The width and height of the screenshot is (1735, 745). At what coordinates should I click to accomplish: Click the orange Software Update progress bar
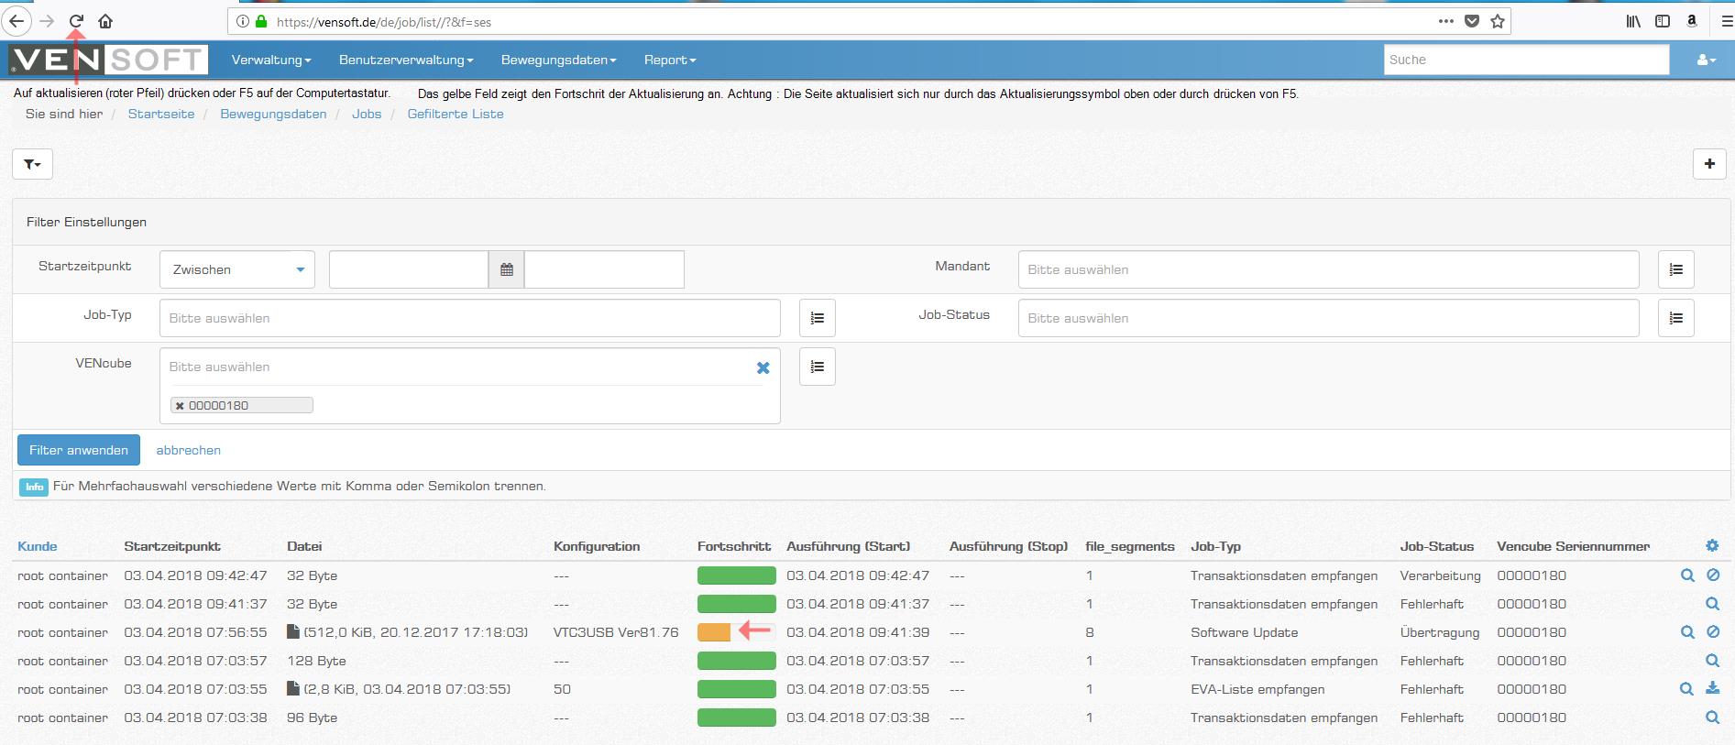tap(714, 632)
